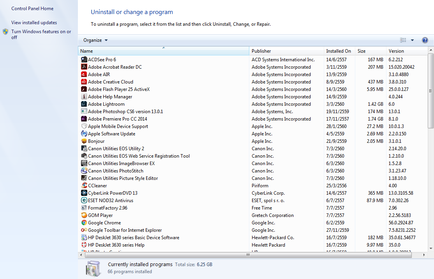
Task: Go to Control Panel Home
Action: [32, 9]
